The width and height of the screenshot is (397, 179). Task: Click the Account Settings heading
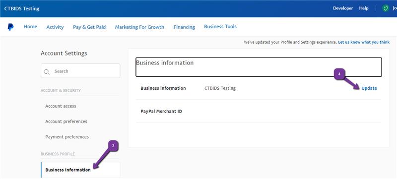[x=64, y=54]
